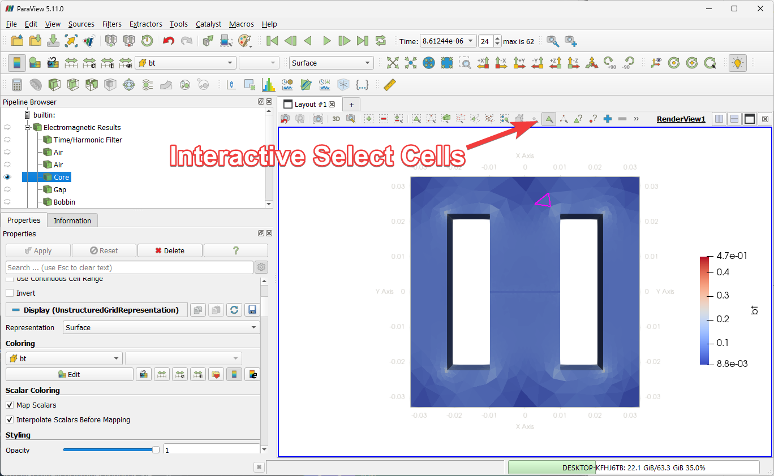Click the properties search field
The width and height of the screenshot is (774, 476).
click(129, 267)
